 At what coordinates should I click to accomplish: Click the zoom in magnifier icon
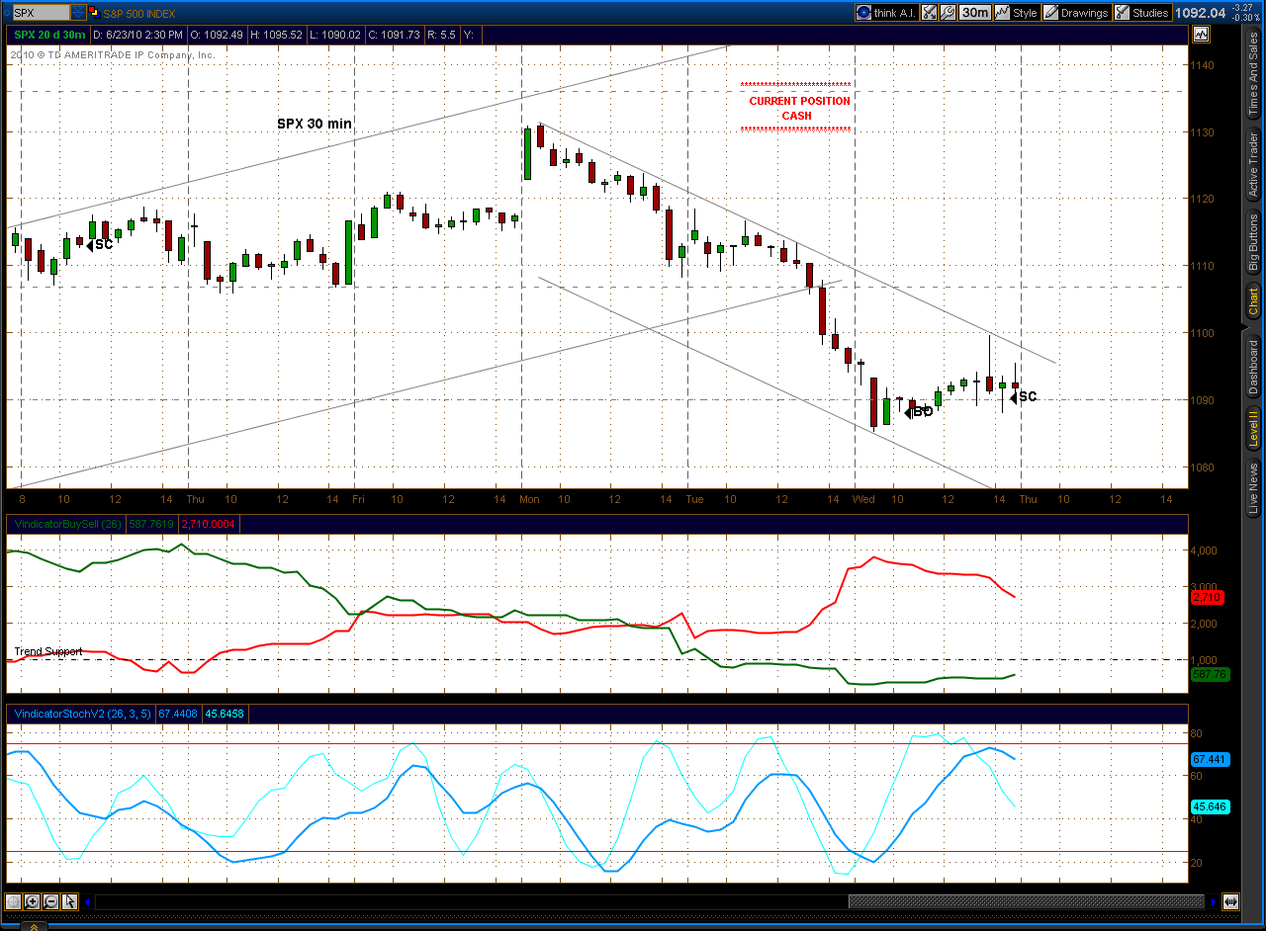32,901
